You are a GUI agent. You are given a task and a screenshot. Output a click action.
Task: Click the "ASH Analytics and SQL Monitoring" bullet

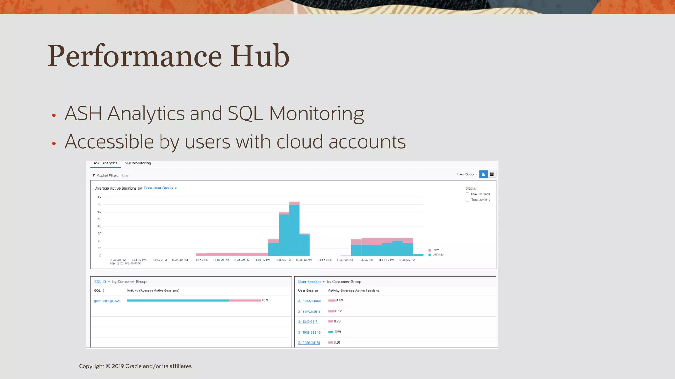(214, 114)
